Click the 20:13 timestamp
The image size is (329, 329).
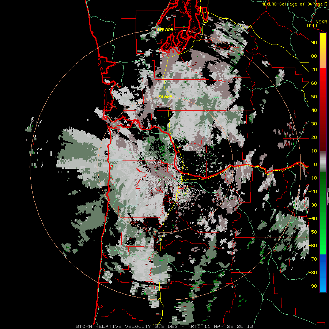tap(245, 326)
